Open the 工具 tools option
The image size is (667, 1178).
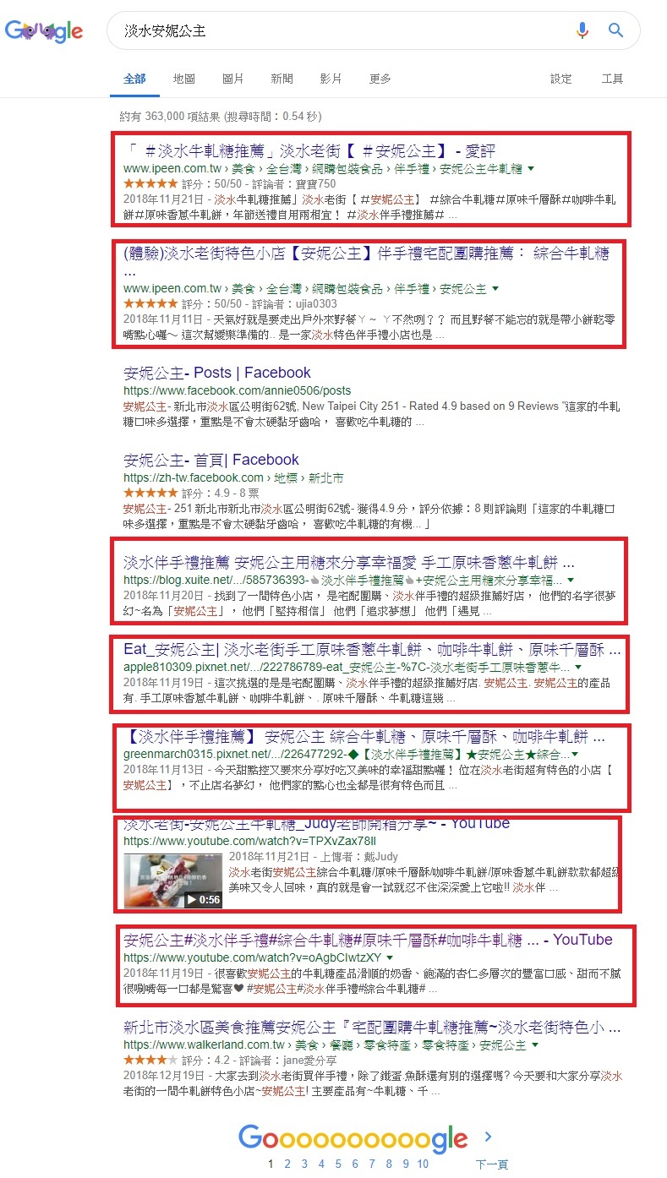click(x=612, y=79)
